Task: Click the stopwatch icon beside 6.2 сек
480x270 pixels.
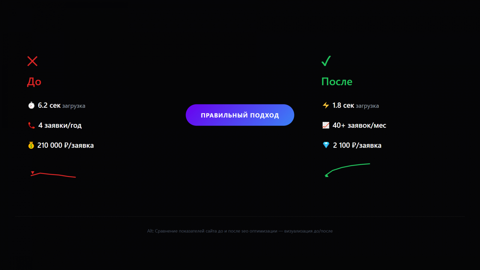Action: coord(31,105)
